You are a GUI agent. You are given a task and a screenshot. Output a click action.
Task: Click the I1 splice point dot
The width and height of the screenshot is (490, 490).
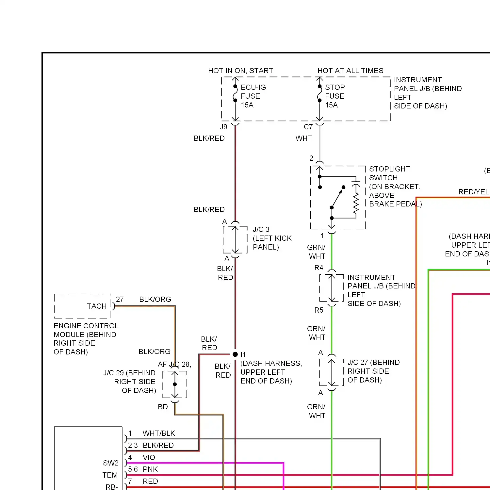[x=235, y=354]
